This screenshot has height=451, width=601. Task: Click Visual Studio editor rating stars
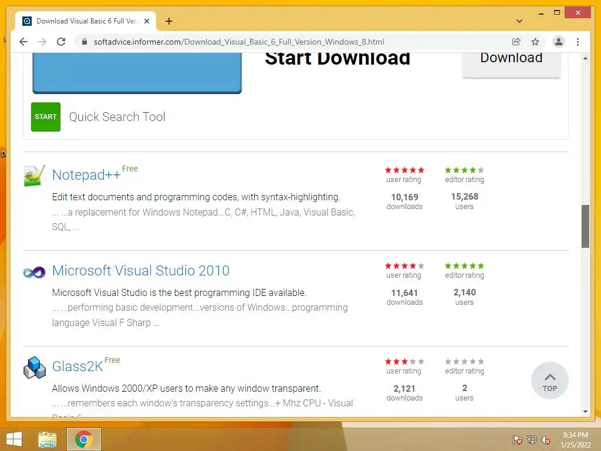464,266
